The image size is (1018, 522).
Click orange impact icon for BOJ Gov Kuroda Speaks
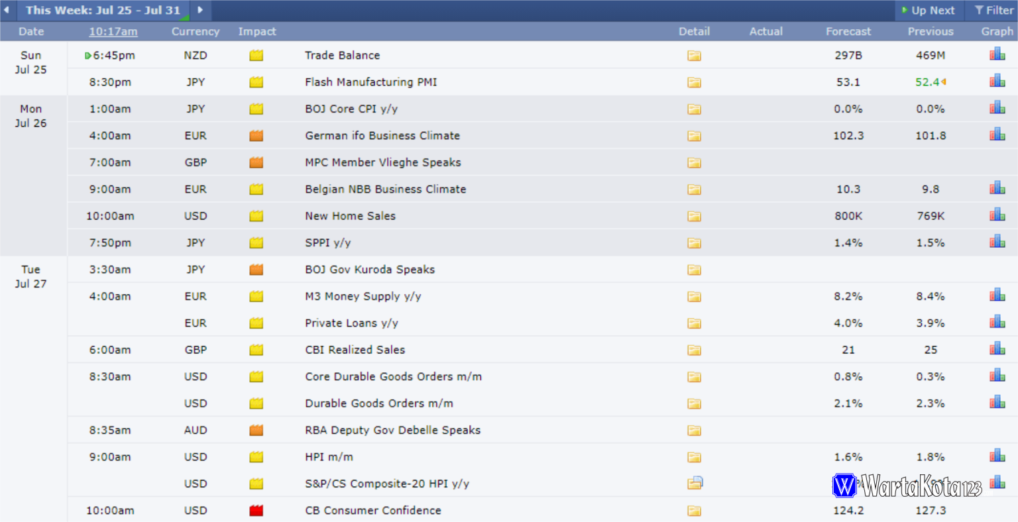tap(256, 270)
